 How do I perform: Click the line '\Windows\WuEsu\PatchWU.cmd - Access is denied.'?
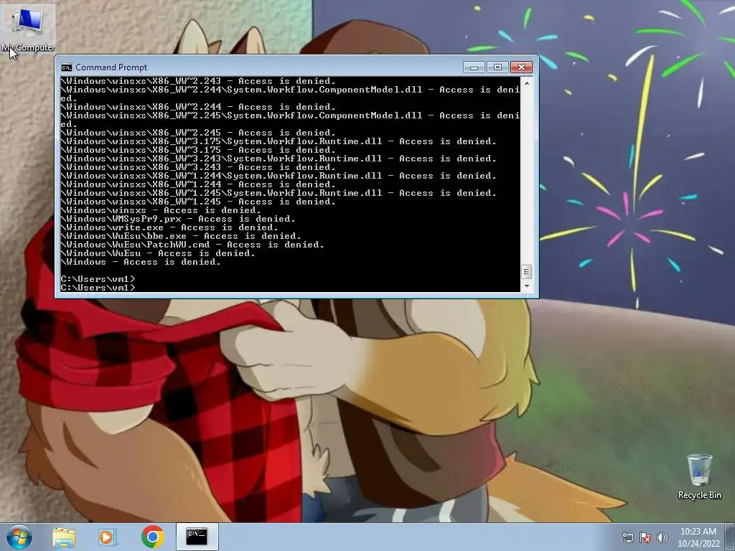click(192, 245)
